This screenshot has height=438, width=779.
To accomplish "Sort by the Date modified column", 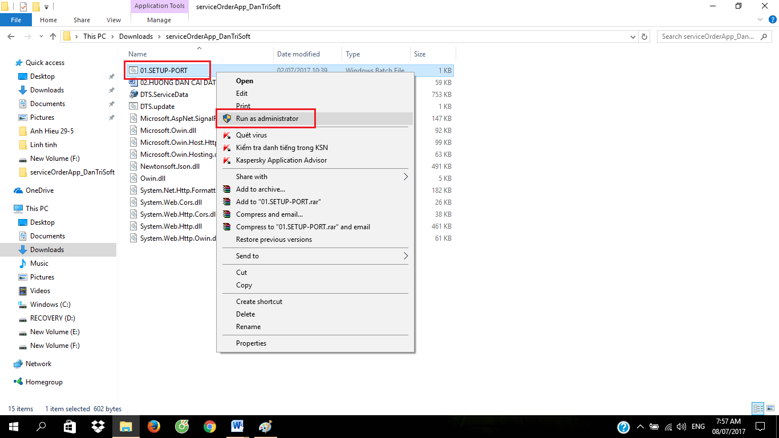I will point(308,54).
